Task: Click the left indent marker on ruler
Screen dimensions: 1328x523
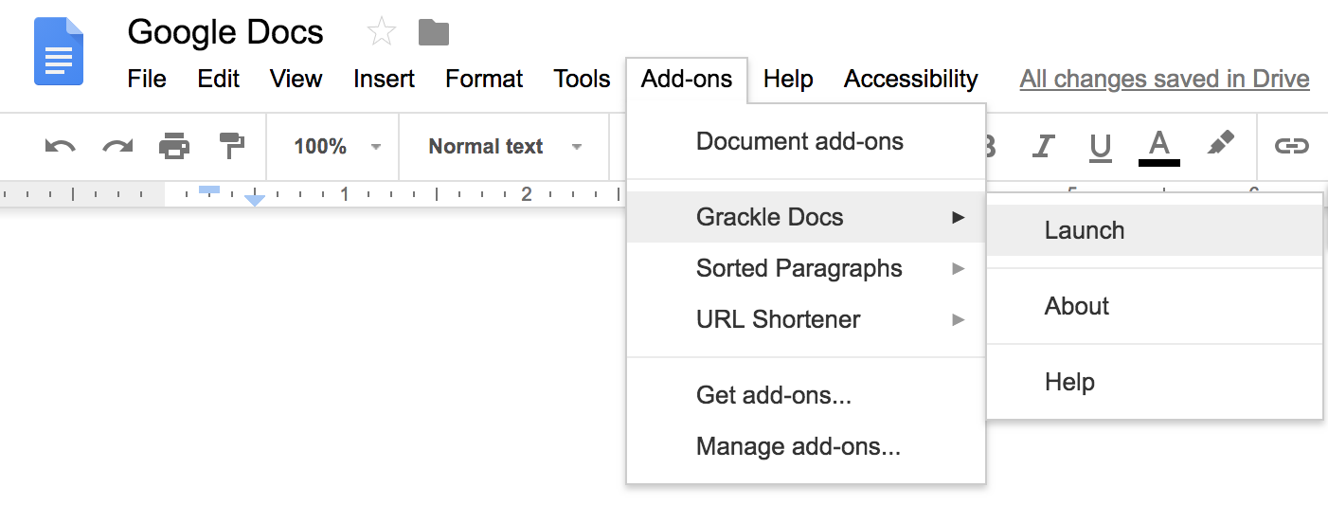Action: 255,200
